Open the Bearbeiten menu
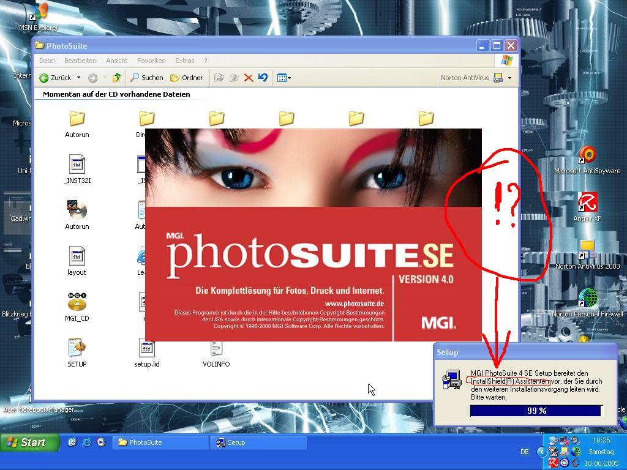The height and width of the screenshot is (470, 627). (x=80, y=61)
